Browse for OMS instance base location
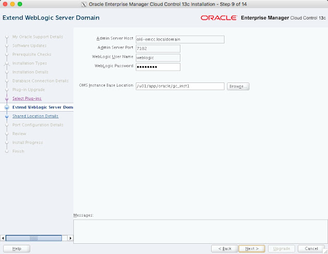 (238, 87)
